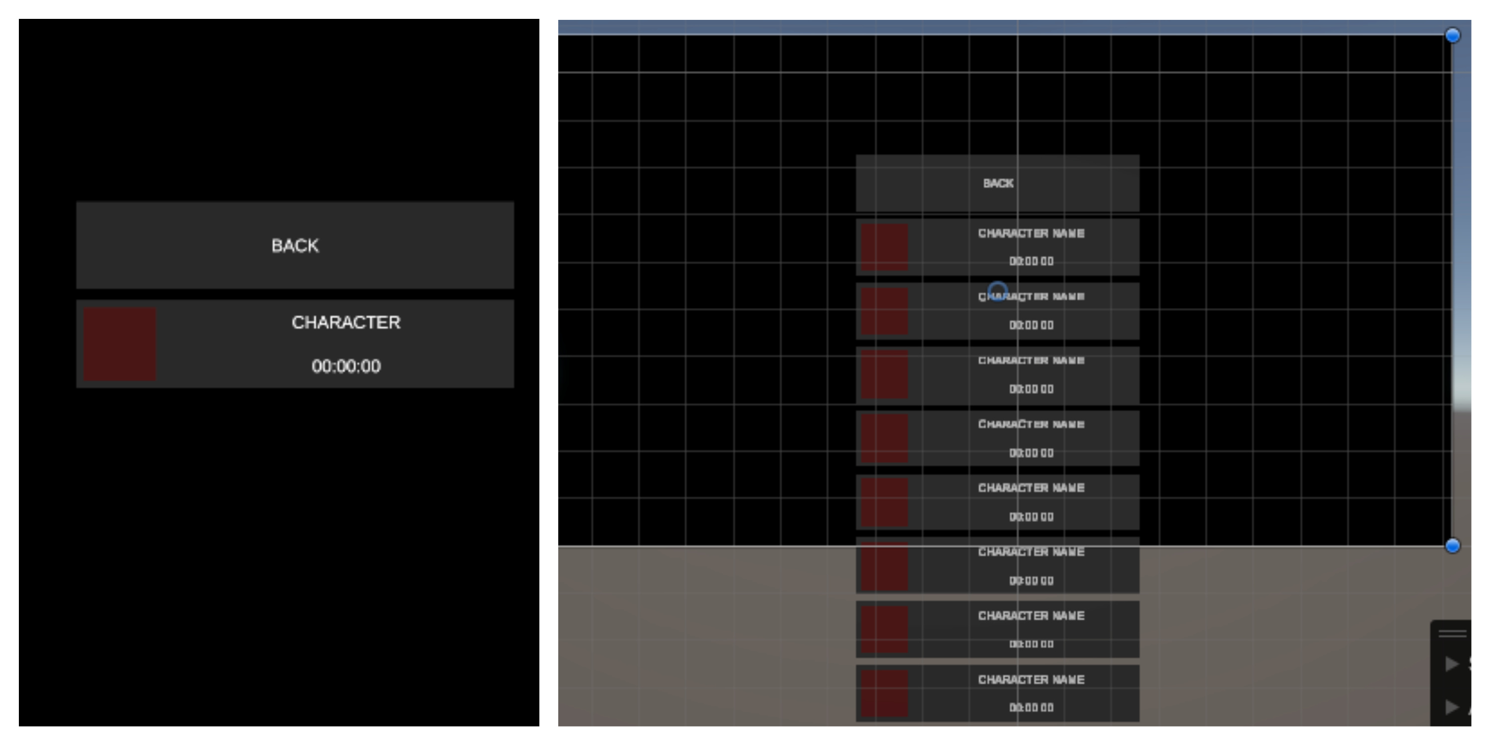The width and height of the screenshot is (1490, 745).
Task: Click the red portrait of the topmost scene row
Action: [885, 247]
